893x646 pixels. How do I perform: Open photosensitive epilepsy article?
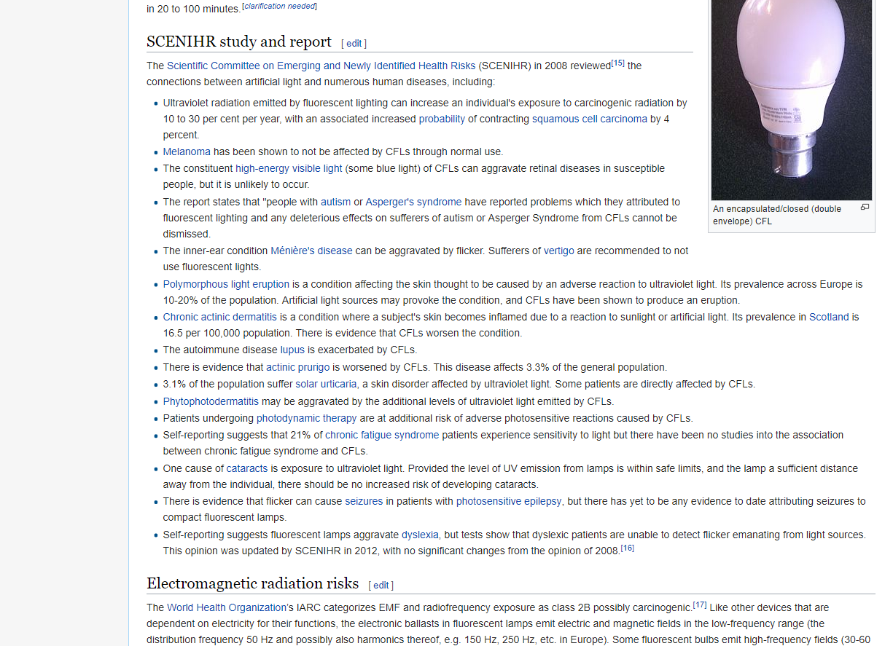coord(509,501)
